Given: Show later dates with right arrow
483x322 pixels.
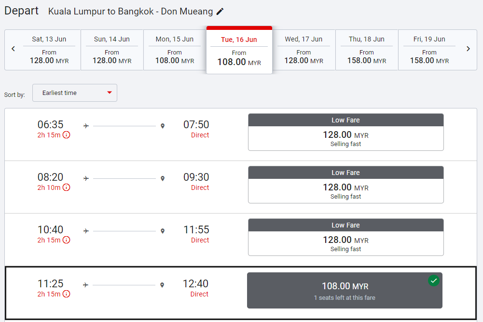Looking at the screenshot, I should coord(468,49).
